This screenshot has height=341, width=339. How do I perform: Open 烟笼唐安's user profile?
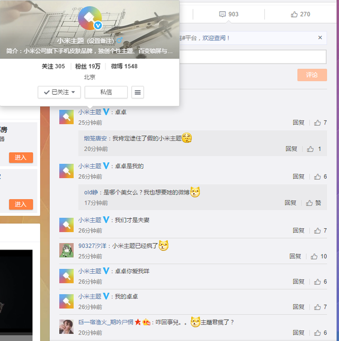[95, 139]
